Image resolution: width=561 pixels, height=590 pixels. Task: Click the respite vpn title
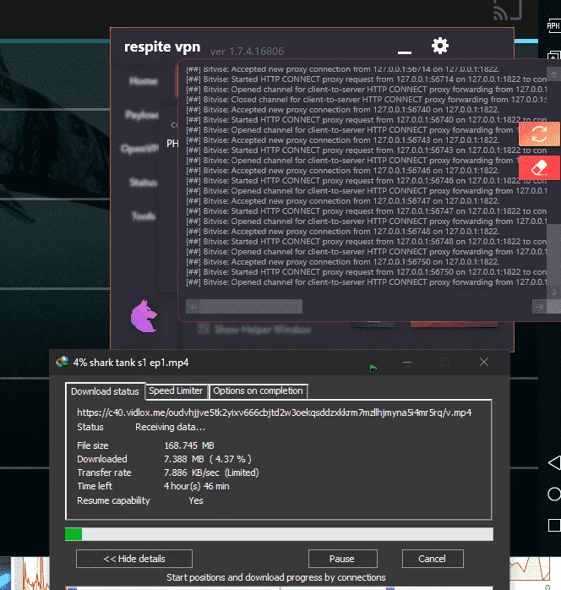pos(162,47)
